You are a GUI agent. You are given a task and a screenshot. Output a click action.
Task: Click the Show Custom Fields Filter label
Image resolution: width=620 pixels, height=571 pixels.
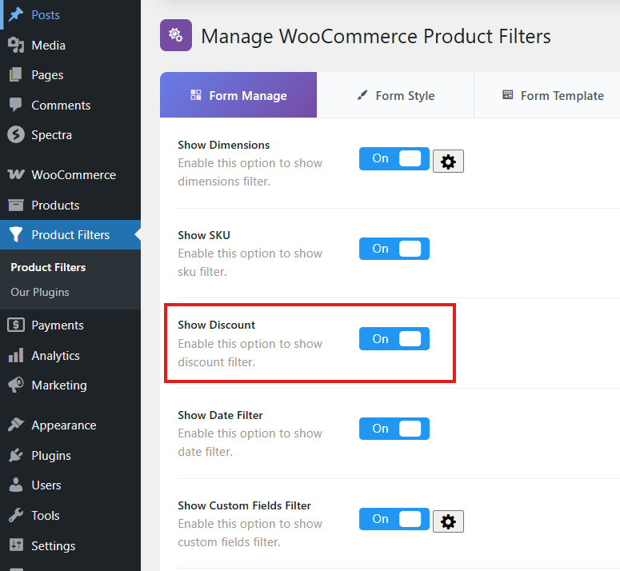tap(244, 505)
